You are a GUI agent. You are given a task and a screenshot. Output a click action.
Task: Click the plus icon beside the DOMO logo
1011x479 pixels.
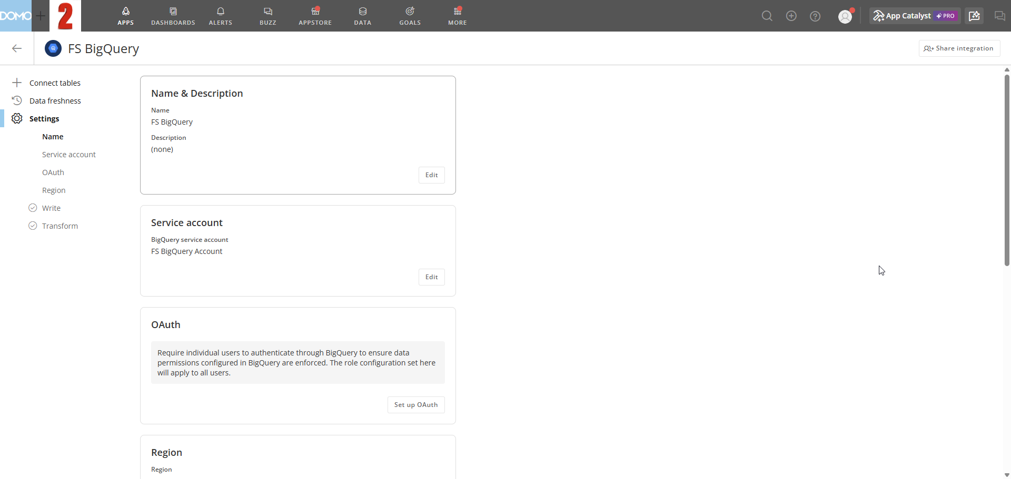[x=41, y=16]
